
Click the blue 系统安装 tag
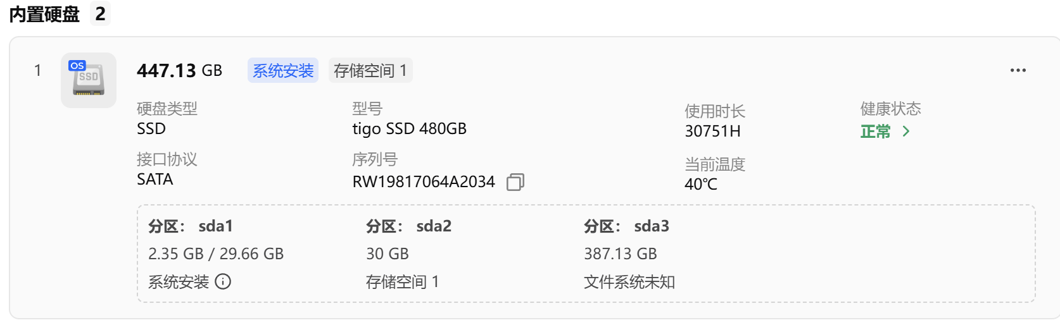pos(283,71)
